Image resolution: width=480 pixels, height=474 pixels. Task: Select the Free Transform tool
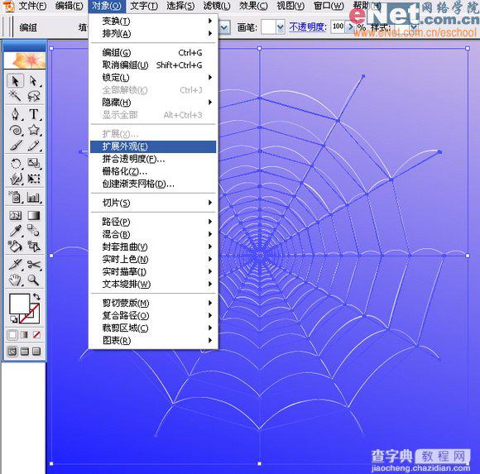point(33,179)
